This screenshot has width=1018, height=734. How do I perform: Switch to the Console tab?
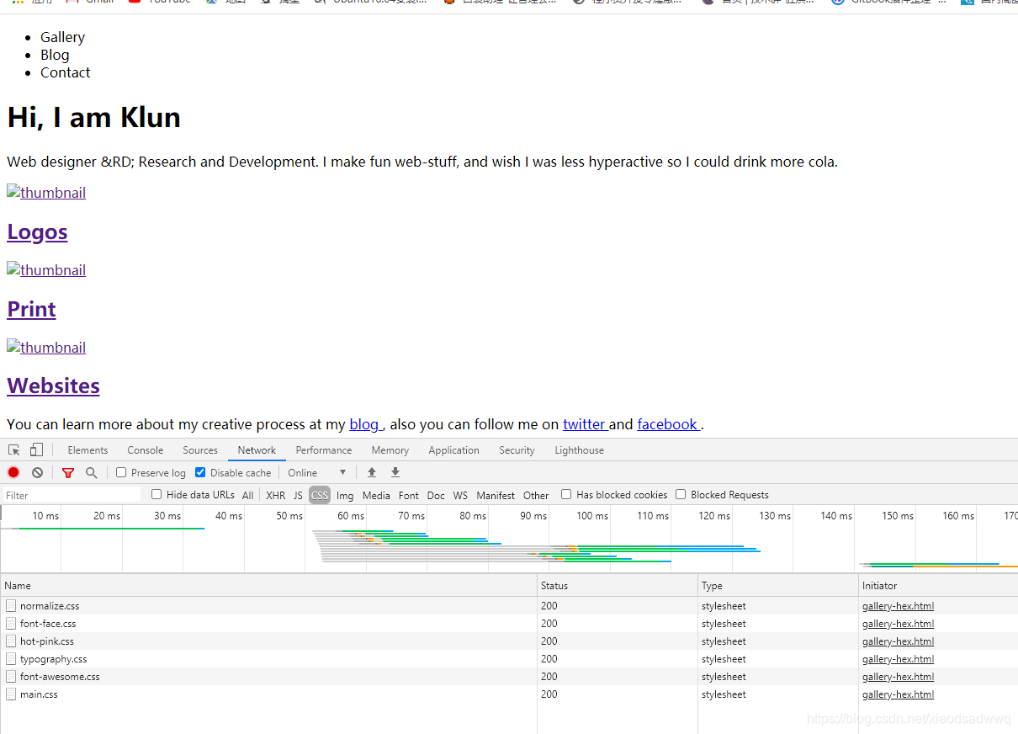pyautogui.click(x=145, y=449)
